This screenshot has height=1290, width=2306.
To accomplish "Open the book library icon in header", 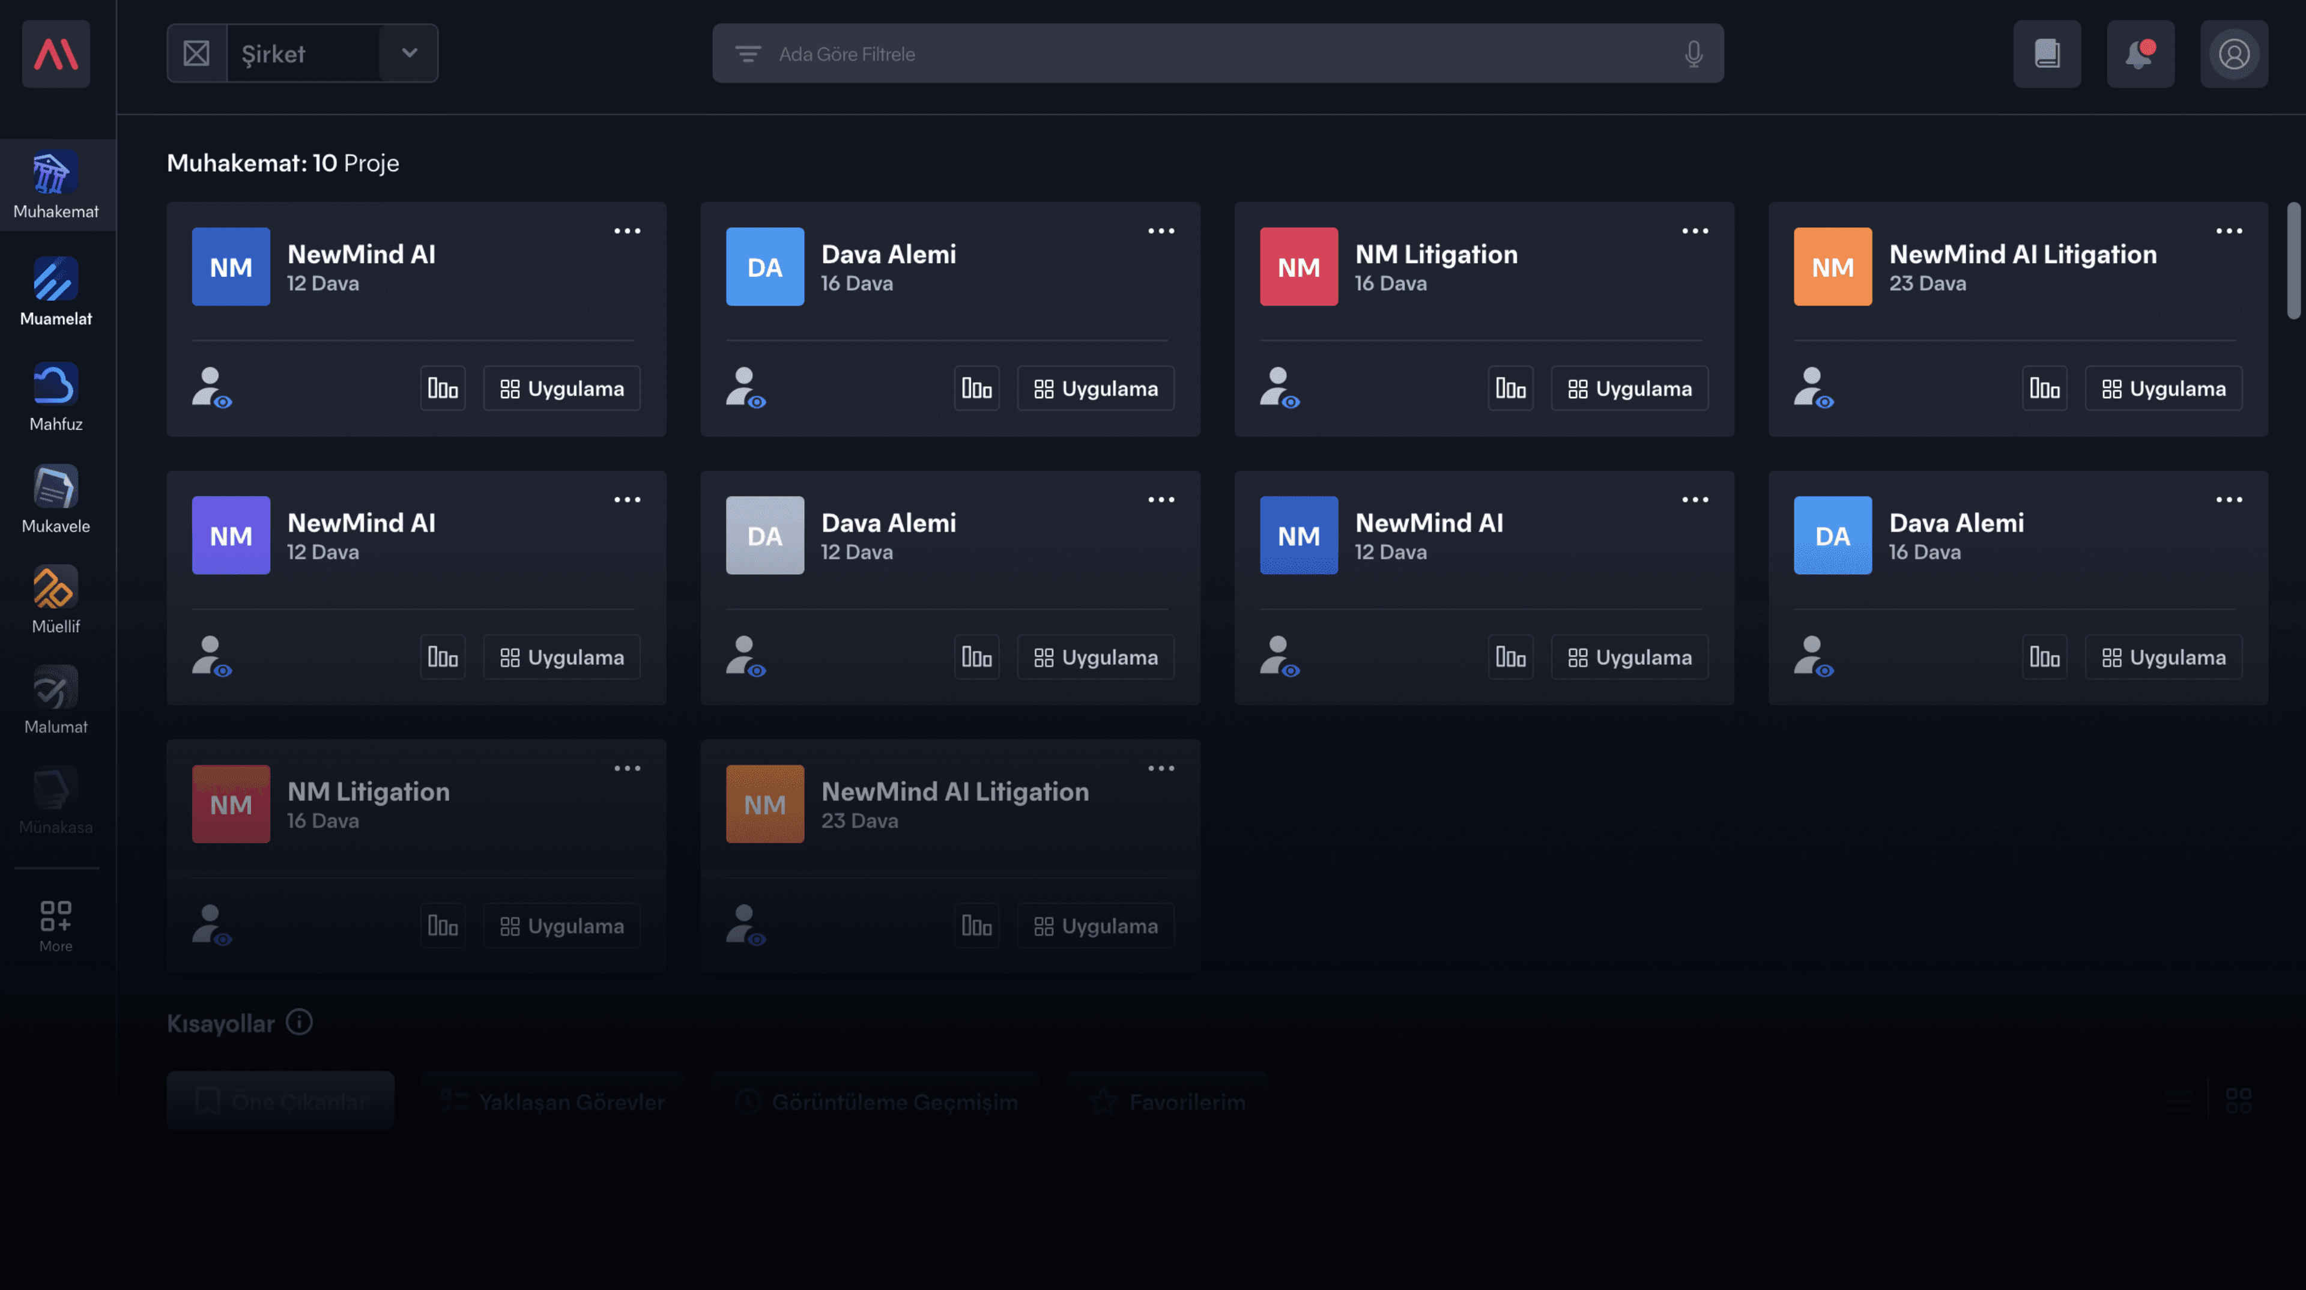I will (2047, 53).
